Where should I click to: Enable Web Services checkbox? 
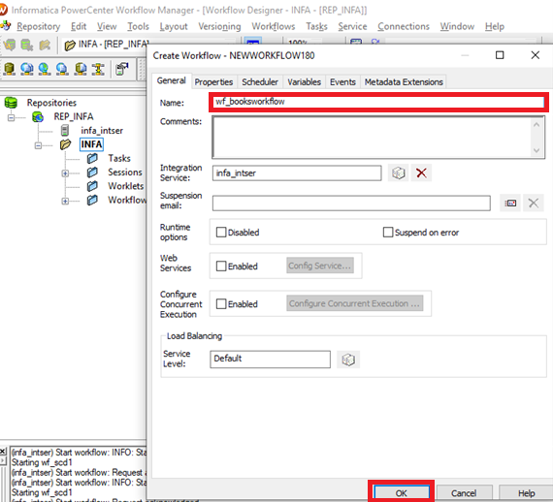click(221, 266)
